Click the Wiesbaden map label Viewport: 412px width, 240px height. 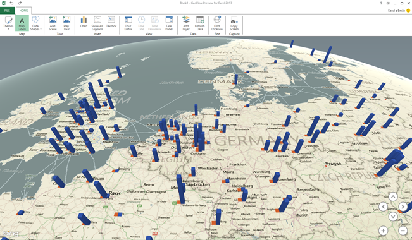[208, 168]
